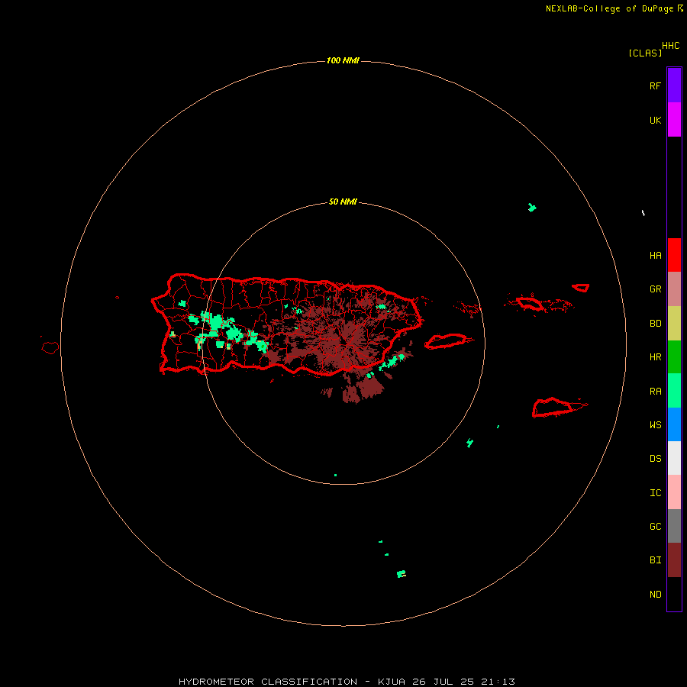Image resolution: width=687 pixels, height=687 pixels.
Task: Click the HYDROMETEOR CLASSIFICATION caption
Action: [268, 682]
